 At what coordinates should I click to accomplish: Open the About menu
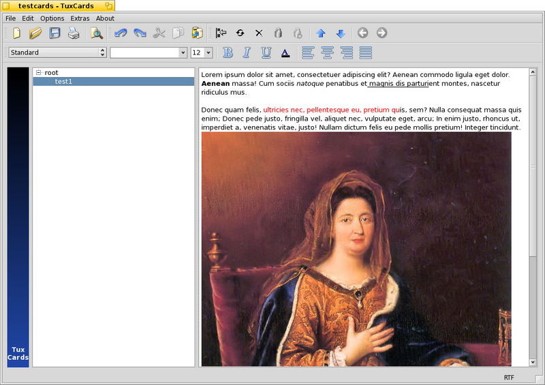click(x=105, y=18)
